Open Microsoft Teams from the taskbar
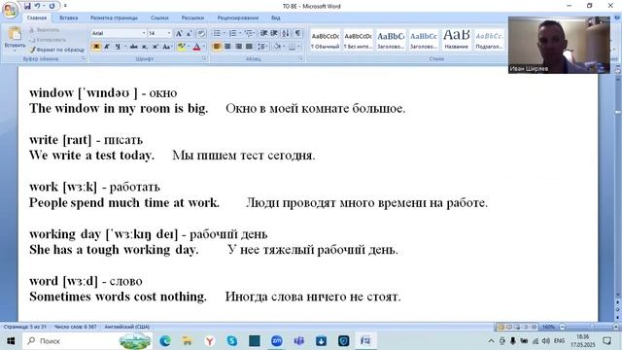The image size is (622, 350). [x=298, y=340]
